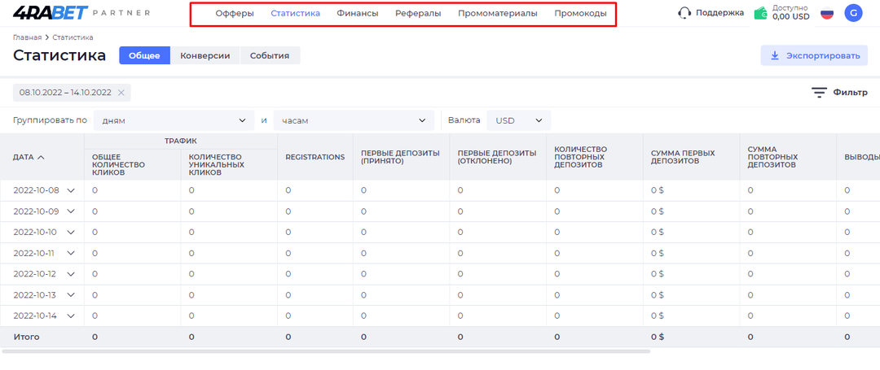Click the Экспортировать button
880x370 pixels.
pyautogui.click(x=814, y=55)
